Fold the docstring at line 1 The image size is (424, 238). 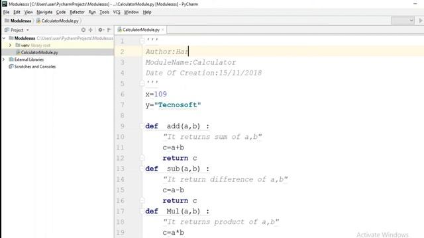click(142, 41)
